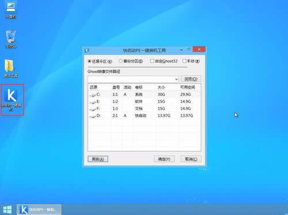Viewport: 288px width, 215px height.
Task: Click disk number 1:2 cell
Action: point(115,102)
